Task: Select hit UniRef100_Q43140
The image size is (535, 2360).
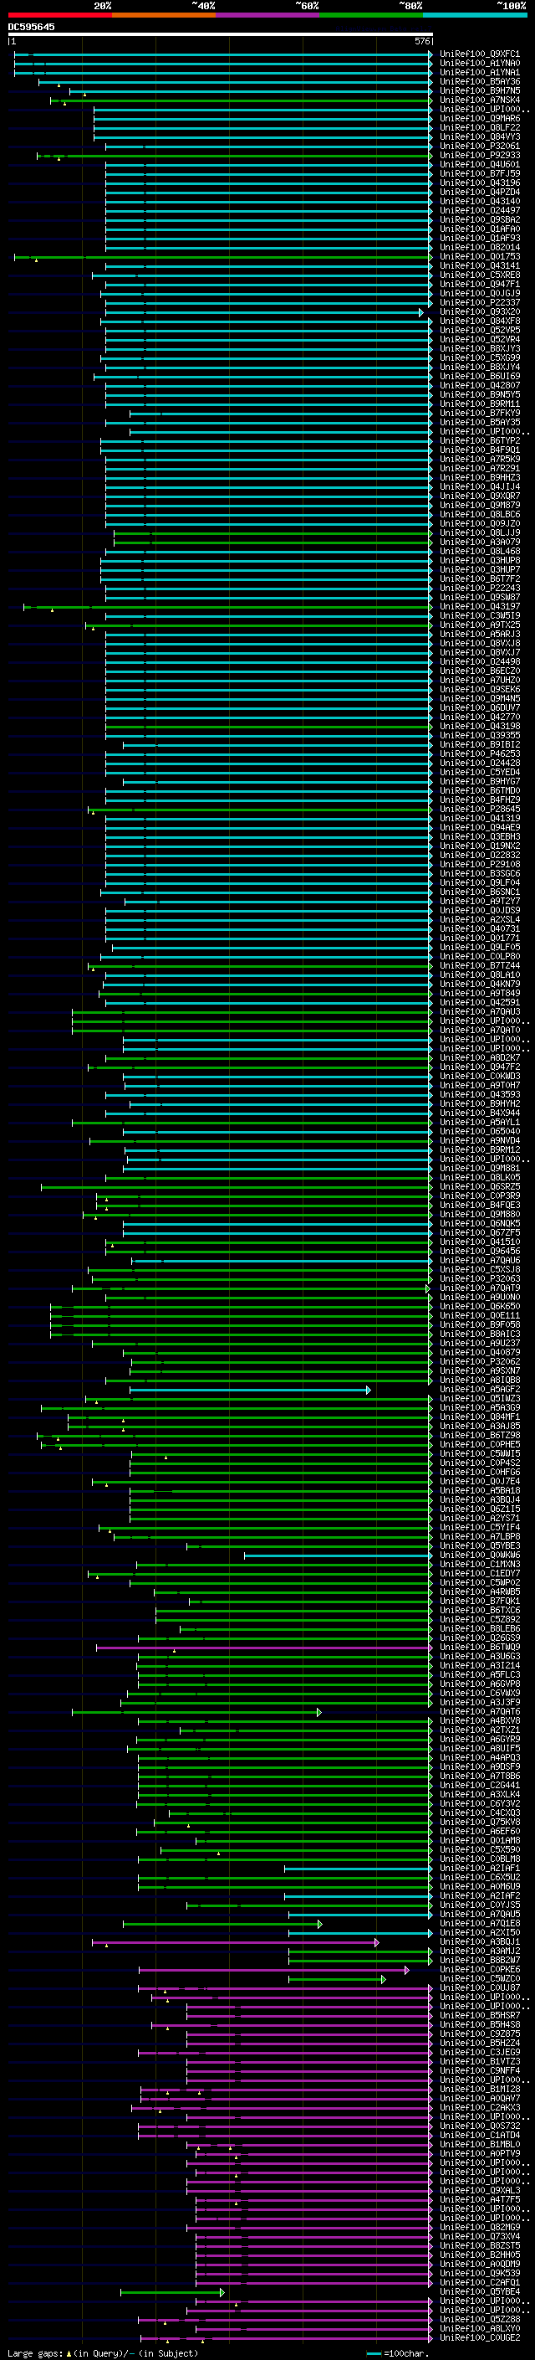Action: (480, 202)
